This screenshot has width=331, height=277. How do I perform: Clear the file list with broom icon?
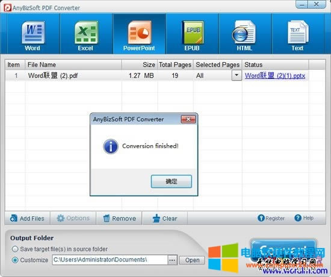[x=165, y=218]
